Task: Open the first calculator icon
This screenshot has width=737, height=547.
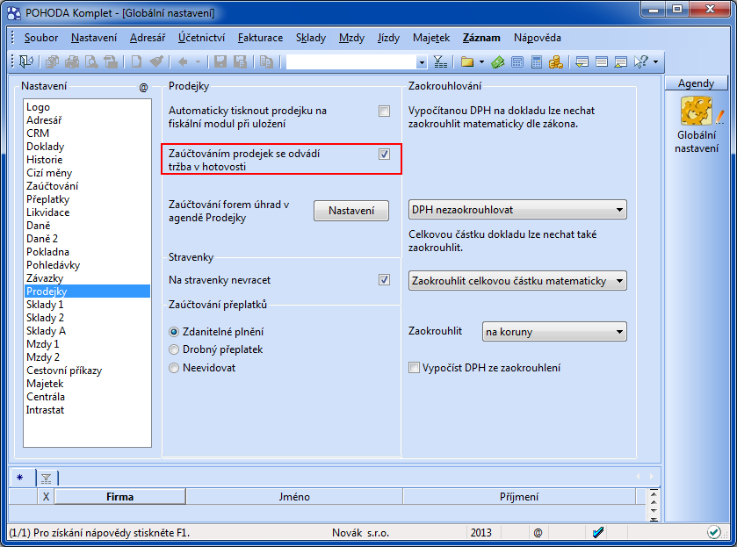Action: [x=517, y=61]
